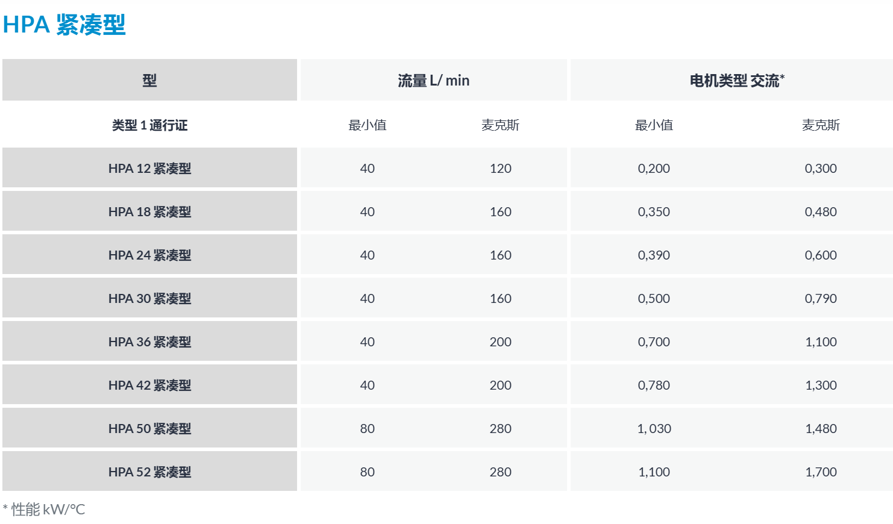Click the 0,600 motor value for HPA 24
This screenshot has height=524, width=893.
tap(821, 255)
